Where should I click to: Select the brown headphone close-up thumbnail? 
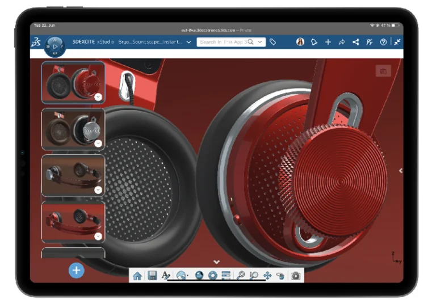coord(73,129)
